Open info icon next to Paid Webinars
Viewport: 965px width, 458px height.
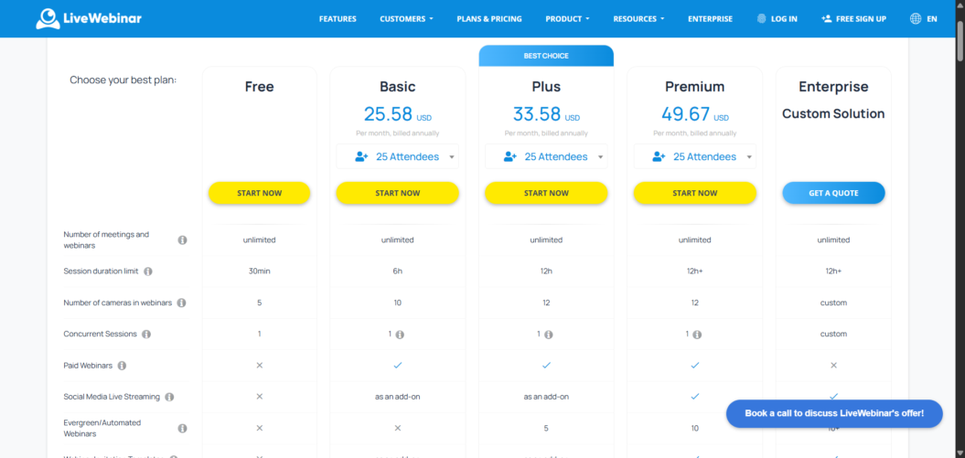[122, 365]
